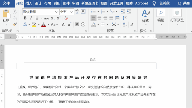Toggle Underline formatting
The image size is (192, 108).
[x=37, y=18]
